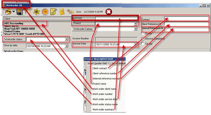Select Work order service date entry
The width and height of the screenshot is (211, 115).
coord(105,99)
